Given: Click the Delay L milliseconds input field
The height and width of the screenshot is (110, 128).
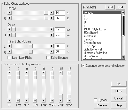Looking at the screenshot, I should 60,30.
